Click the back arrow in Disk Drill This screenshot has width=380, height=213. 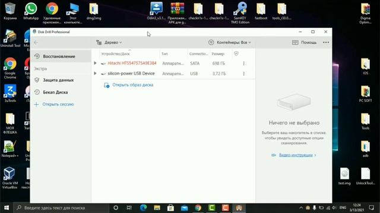coord(36,43)
